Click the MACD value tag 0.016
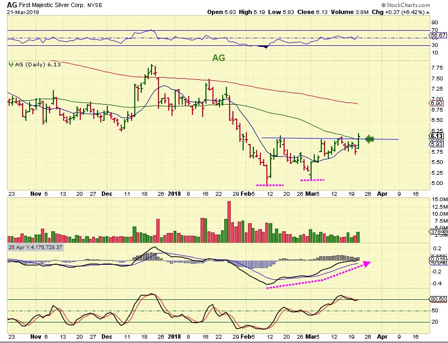Viewport: 448px width, 343px height. coord(438,259)
